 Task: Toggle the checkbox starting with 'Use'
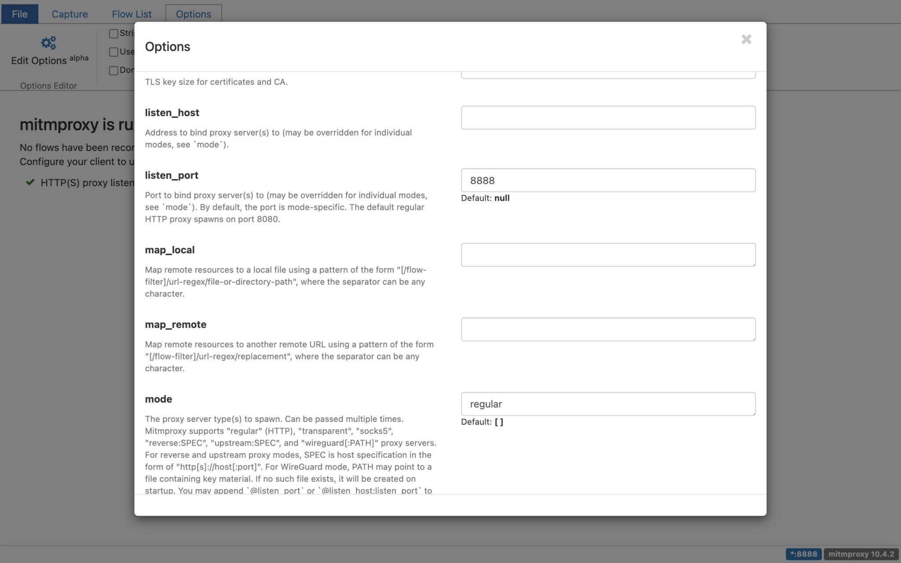coord(114,52)
